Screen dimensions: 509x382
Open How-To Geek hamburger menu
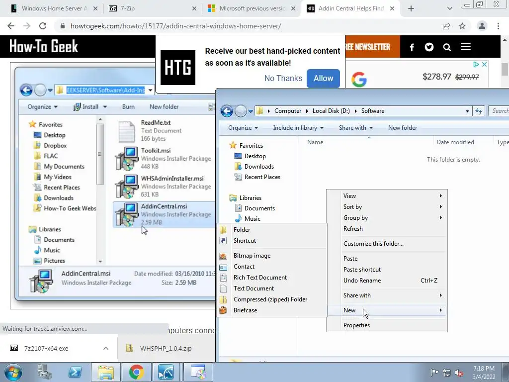465,47
